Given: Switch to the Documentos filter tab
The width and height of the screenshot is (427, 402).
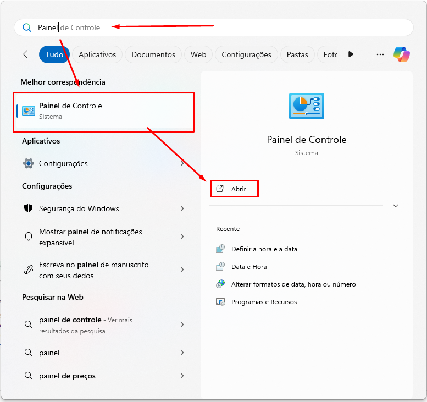Looking at the screenshot, I should point(153,54).
